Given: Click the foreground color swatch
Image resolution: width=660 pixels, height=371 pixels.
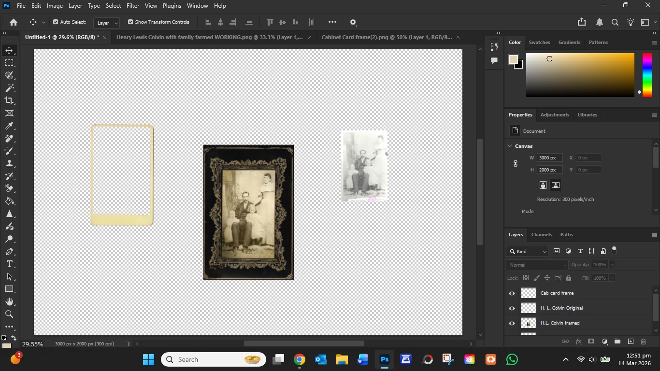Looking at the screenshot, I should pyautogui.click(x=513, y=59).
